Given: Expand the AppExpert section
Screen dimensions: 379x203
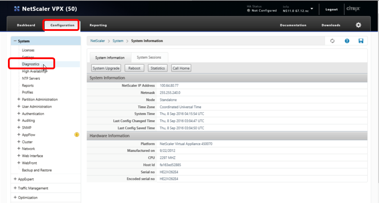Looking at the screenshot, I should (15, 179).
